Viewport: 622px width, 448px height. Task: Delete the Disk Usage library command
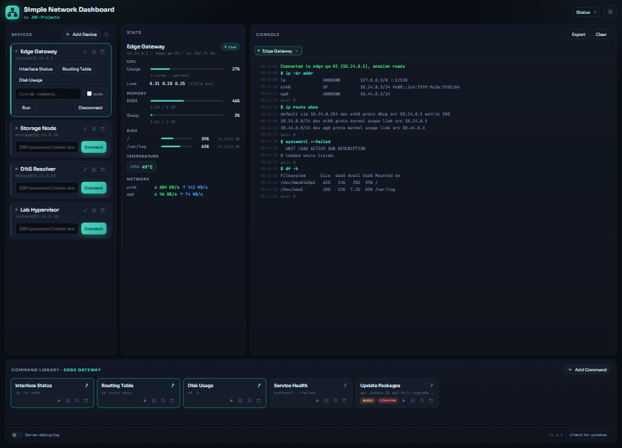tap(258, 401)
